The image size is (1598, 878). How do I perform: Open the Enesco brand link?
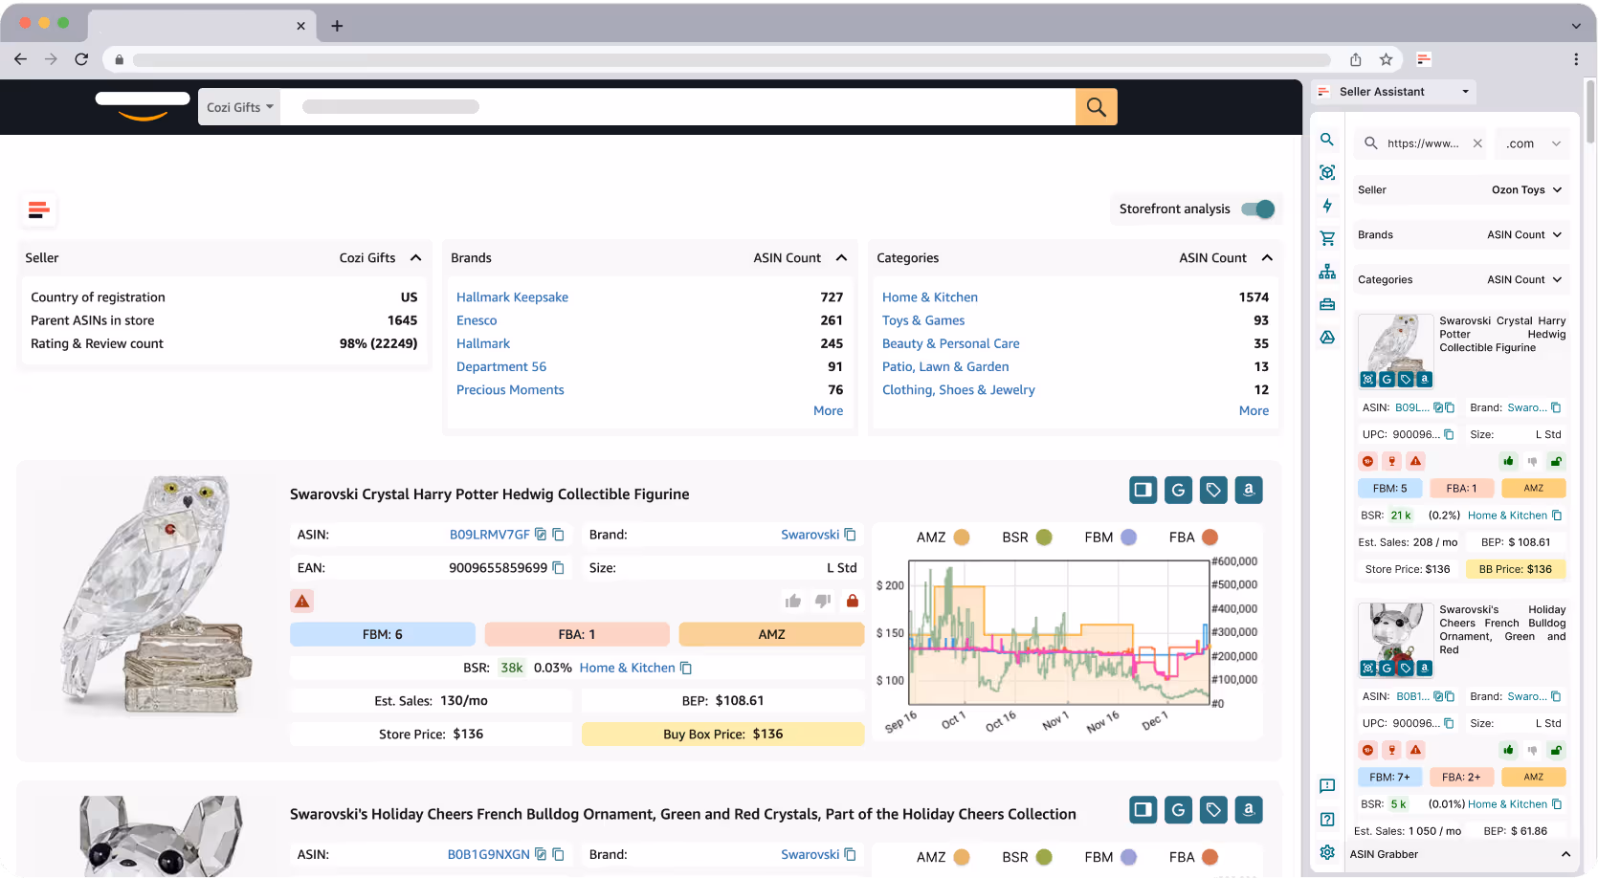477,320
